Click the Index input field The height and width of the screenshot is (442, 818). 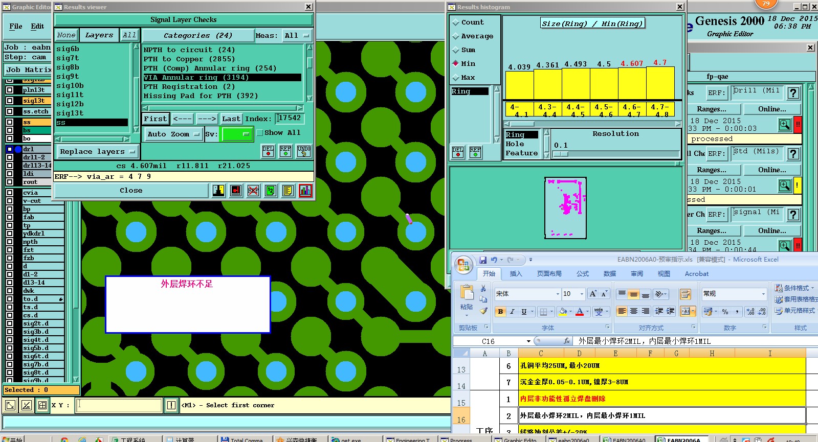[x=290, y=119]
